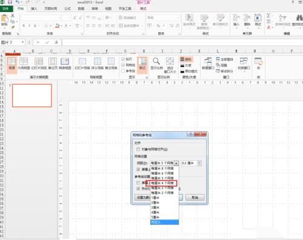
Task: Toggle the Ruler (标尺) checkbox
Action: click(123, 59)
